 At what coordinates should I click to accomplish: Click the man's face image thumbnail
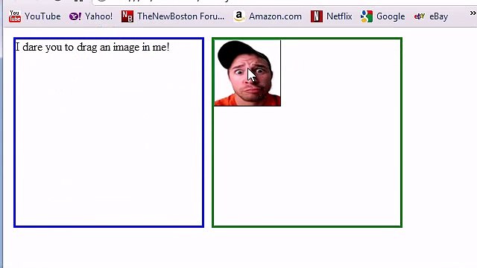pos(247,73)
